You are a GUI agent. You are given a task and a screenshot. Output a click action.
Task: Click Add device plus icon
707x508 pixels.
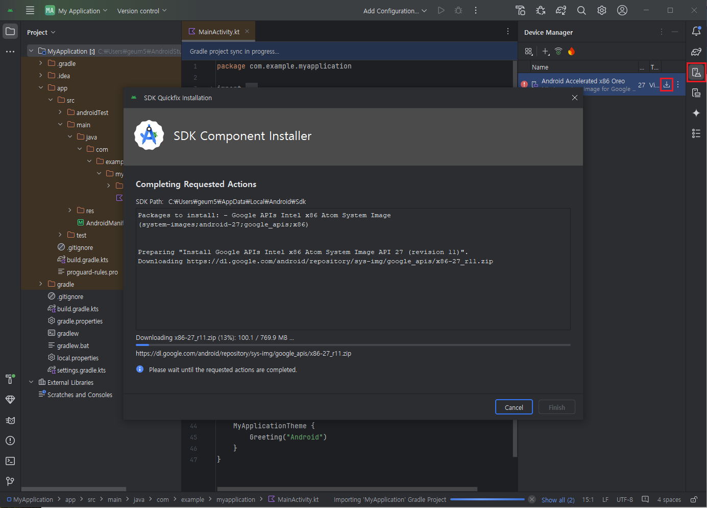pyautogui.click(x=546, y=51)
